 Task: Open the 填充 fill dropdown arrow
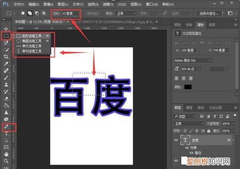pyautogui.click(x=234, y=131)
